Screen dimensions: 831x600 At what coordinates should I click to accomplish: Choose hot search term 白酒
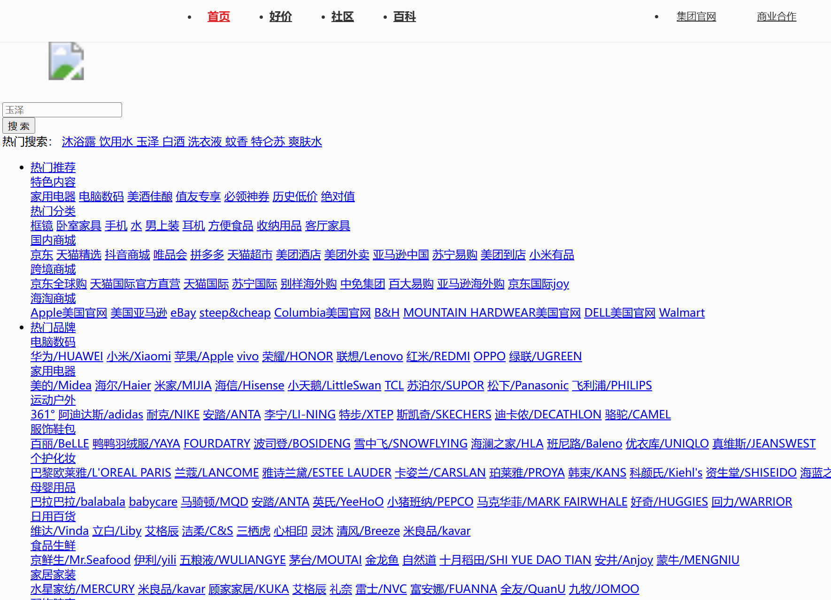tap(174, 142)
